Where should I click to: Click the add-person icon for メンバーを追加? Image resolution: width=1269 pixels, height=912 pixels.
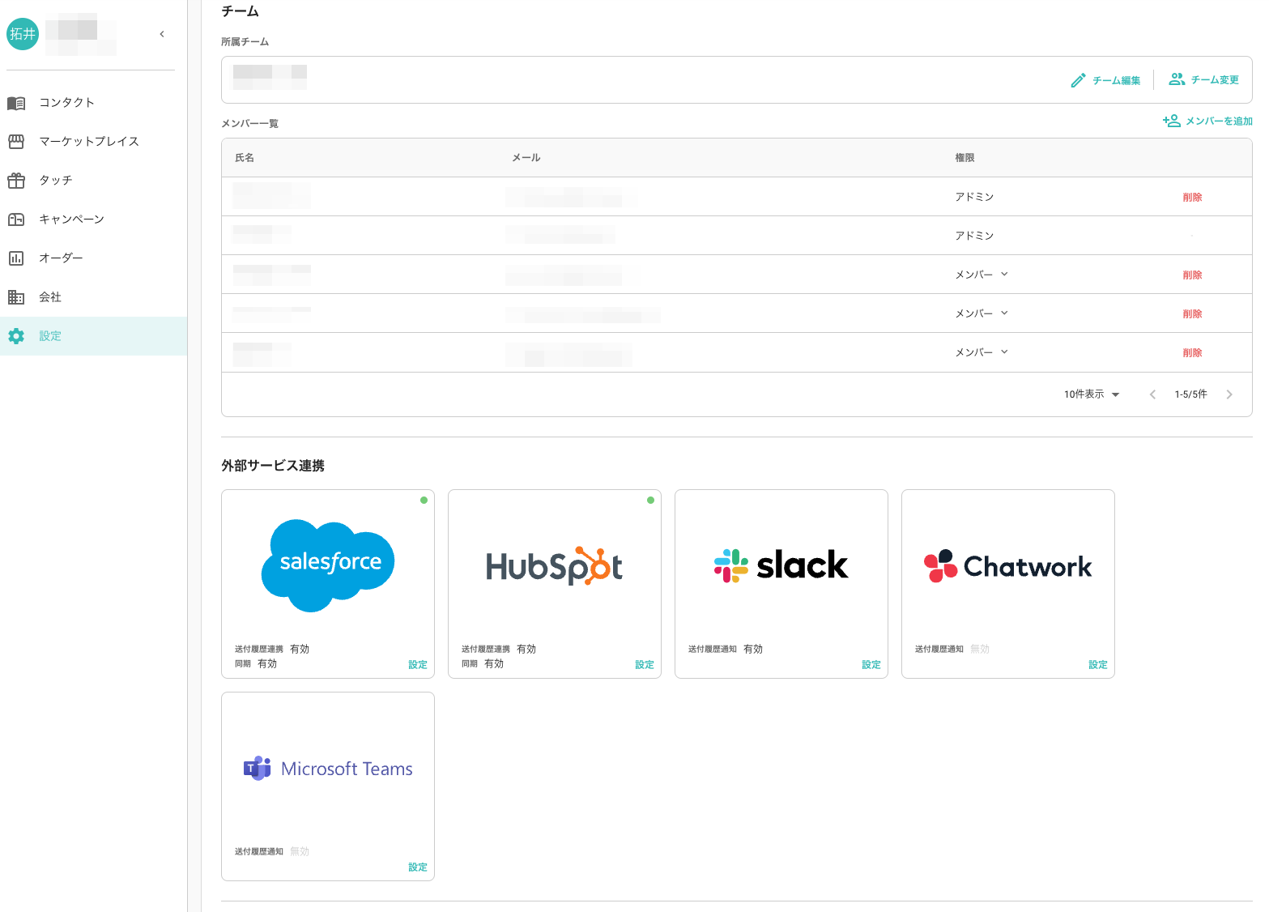pyautogui.click(x=1171, y=121)
